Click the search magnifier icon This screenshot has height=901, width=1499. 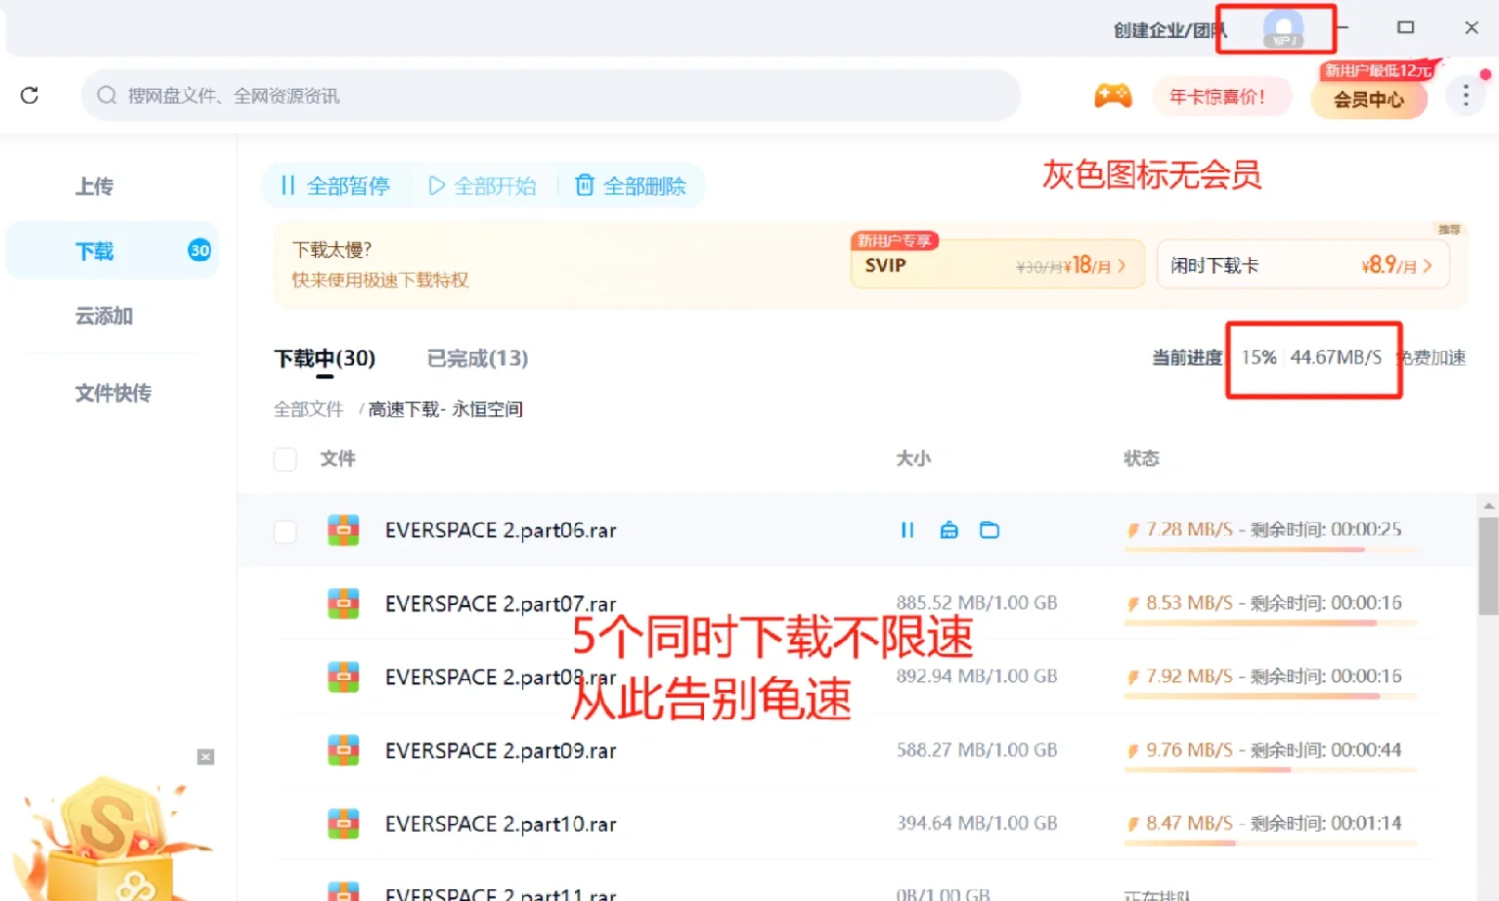tap(106, 95)
